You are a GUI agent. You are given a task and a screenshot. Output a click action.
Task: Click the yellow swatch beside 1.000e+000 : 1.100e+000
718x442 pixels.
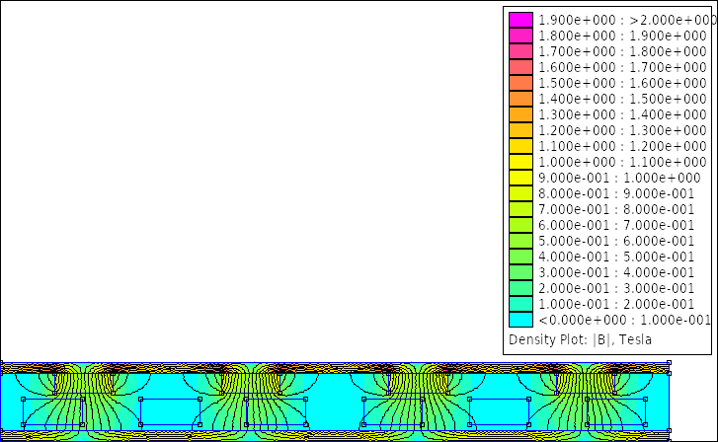(520, 162)
